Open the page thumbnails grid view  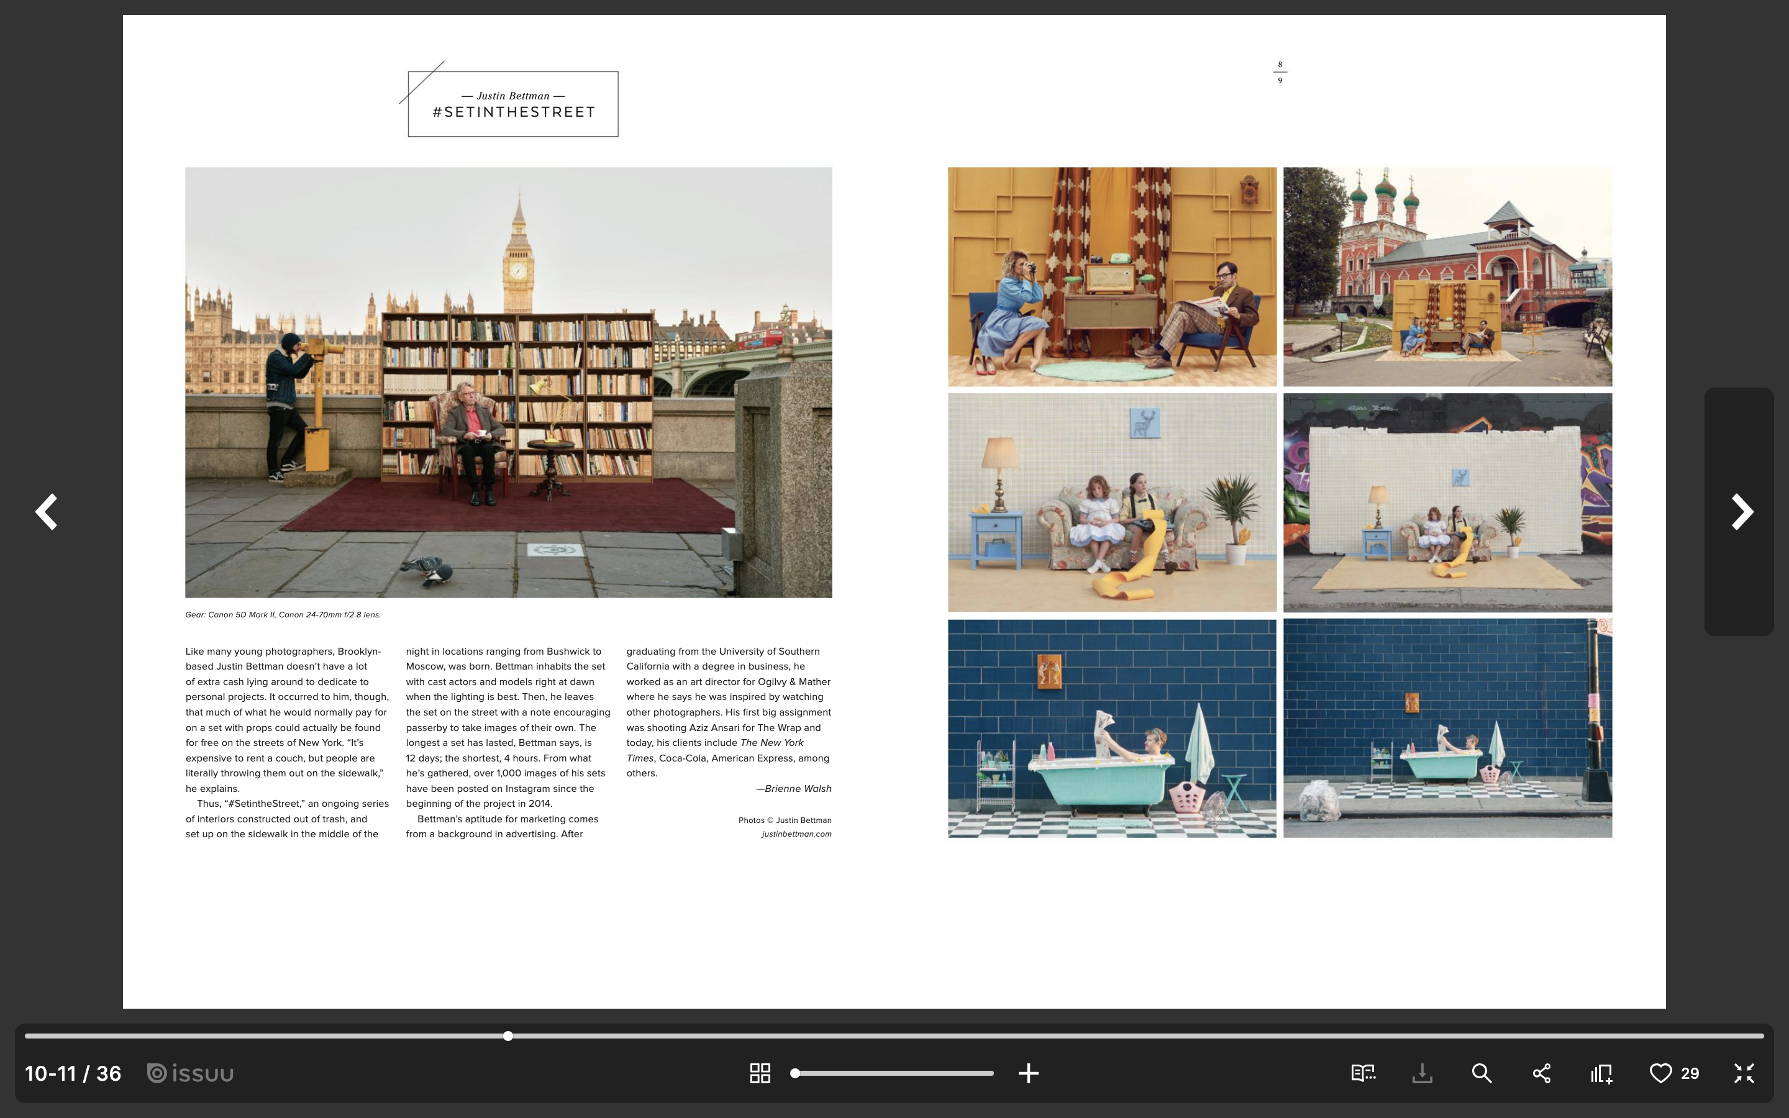tap(760, 1073)
